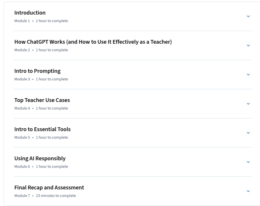Click the Introduction module title
Viewport: 260px width, 206px height.
(30, 13)
